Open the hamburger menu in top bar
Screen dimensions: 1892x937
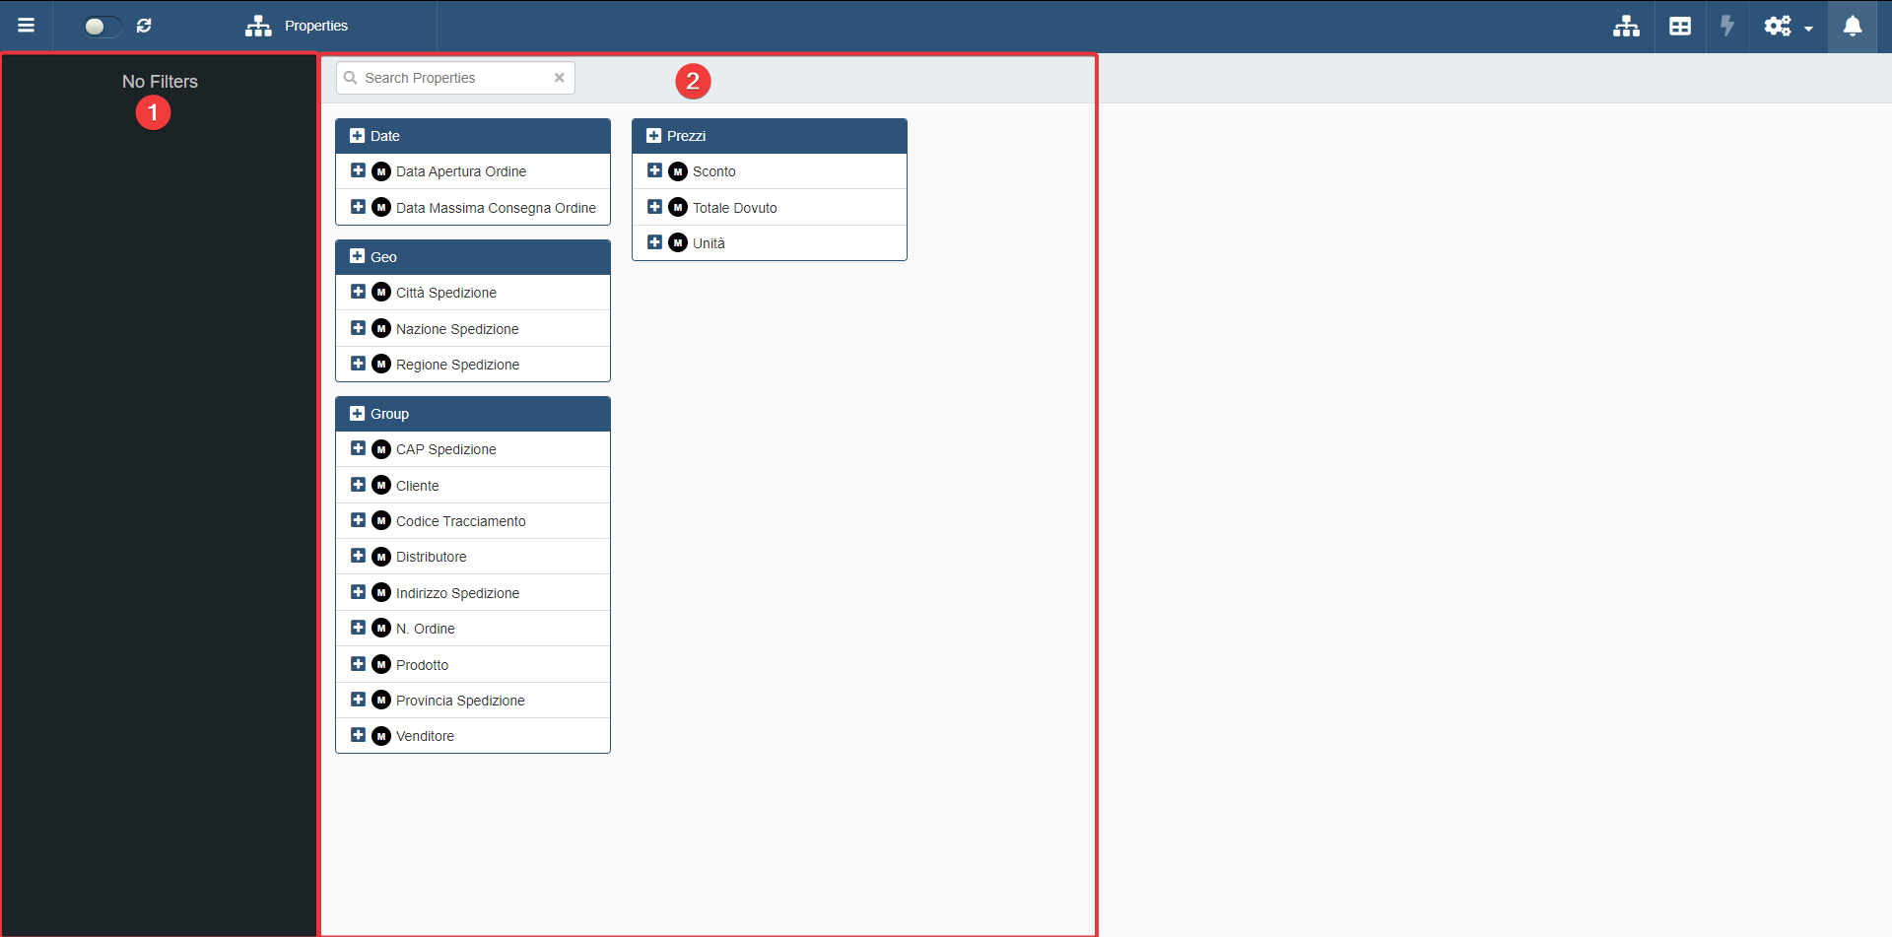27,26
